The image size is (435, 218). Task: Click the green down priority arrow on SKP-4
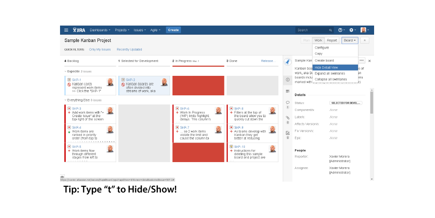tap(69, 132)
